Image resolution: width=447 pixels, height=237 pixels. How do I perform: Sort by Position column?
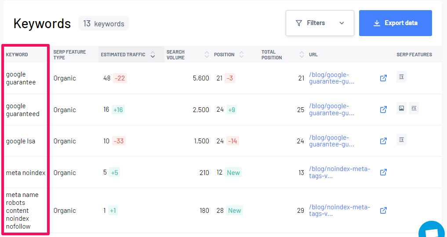coord(241,55)
